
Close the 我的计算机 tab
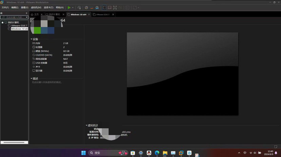tap(63, 15)
